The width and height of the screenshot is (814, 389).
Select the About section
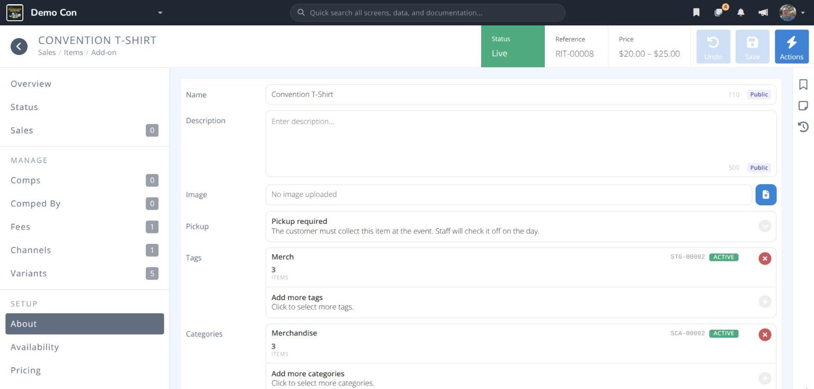coord(85,324)
